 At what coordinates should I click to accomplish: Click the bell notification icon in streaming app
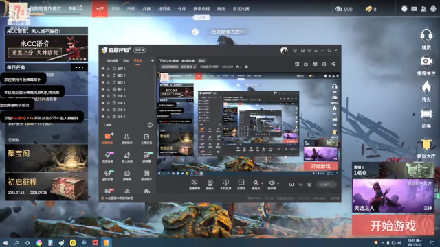[324, 64]
